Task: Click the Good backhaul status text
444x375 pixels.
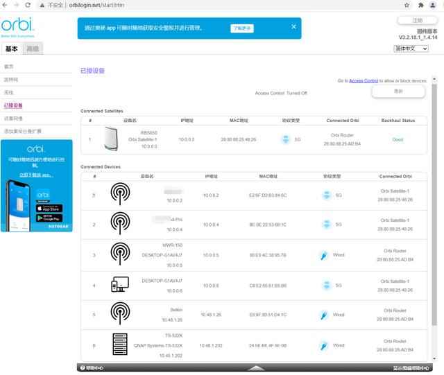Action: [398, 139]
